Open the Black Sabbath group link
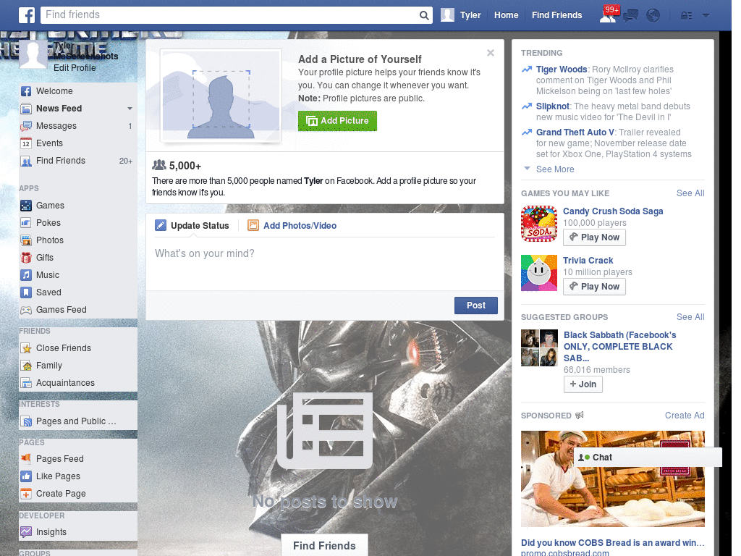The width and height of the screenshot is (741, 556). click(619, 347)
